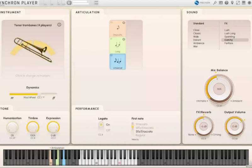This screenshot has height=168, width=252.
Task: Click the Expression knob
Action: point(53,127)
